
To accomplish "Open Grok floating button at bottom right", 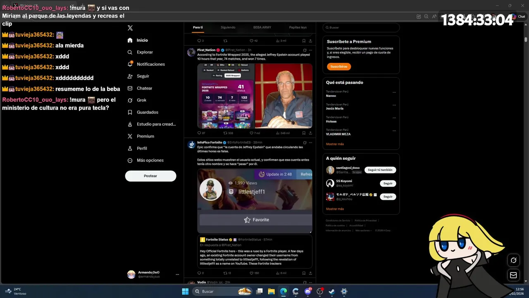I will pos(513,260).
